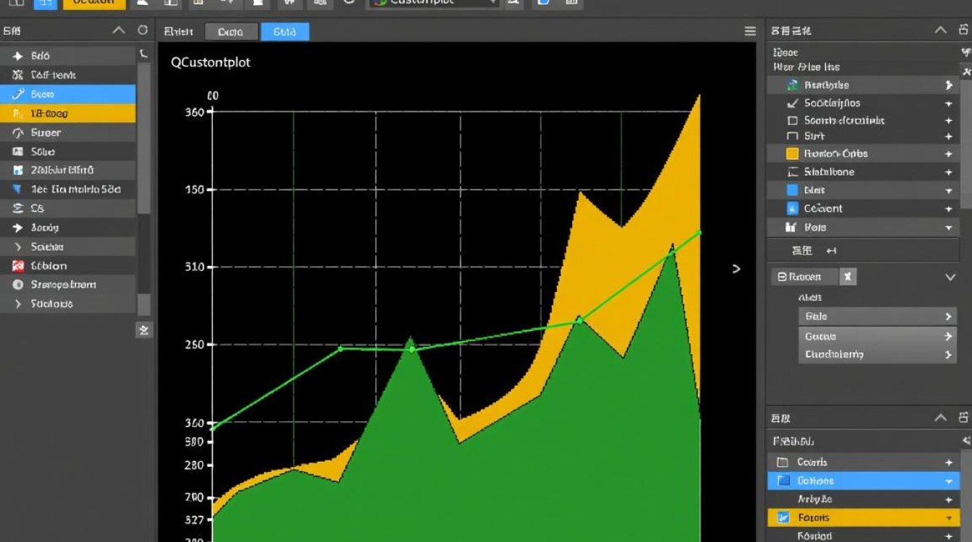
Task: Click the blue icon on the Coloont row
Action: [x=792, y=209]
